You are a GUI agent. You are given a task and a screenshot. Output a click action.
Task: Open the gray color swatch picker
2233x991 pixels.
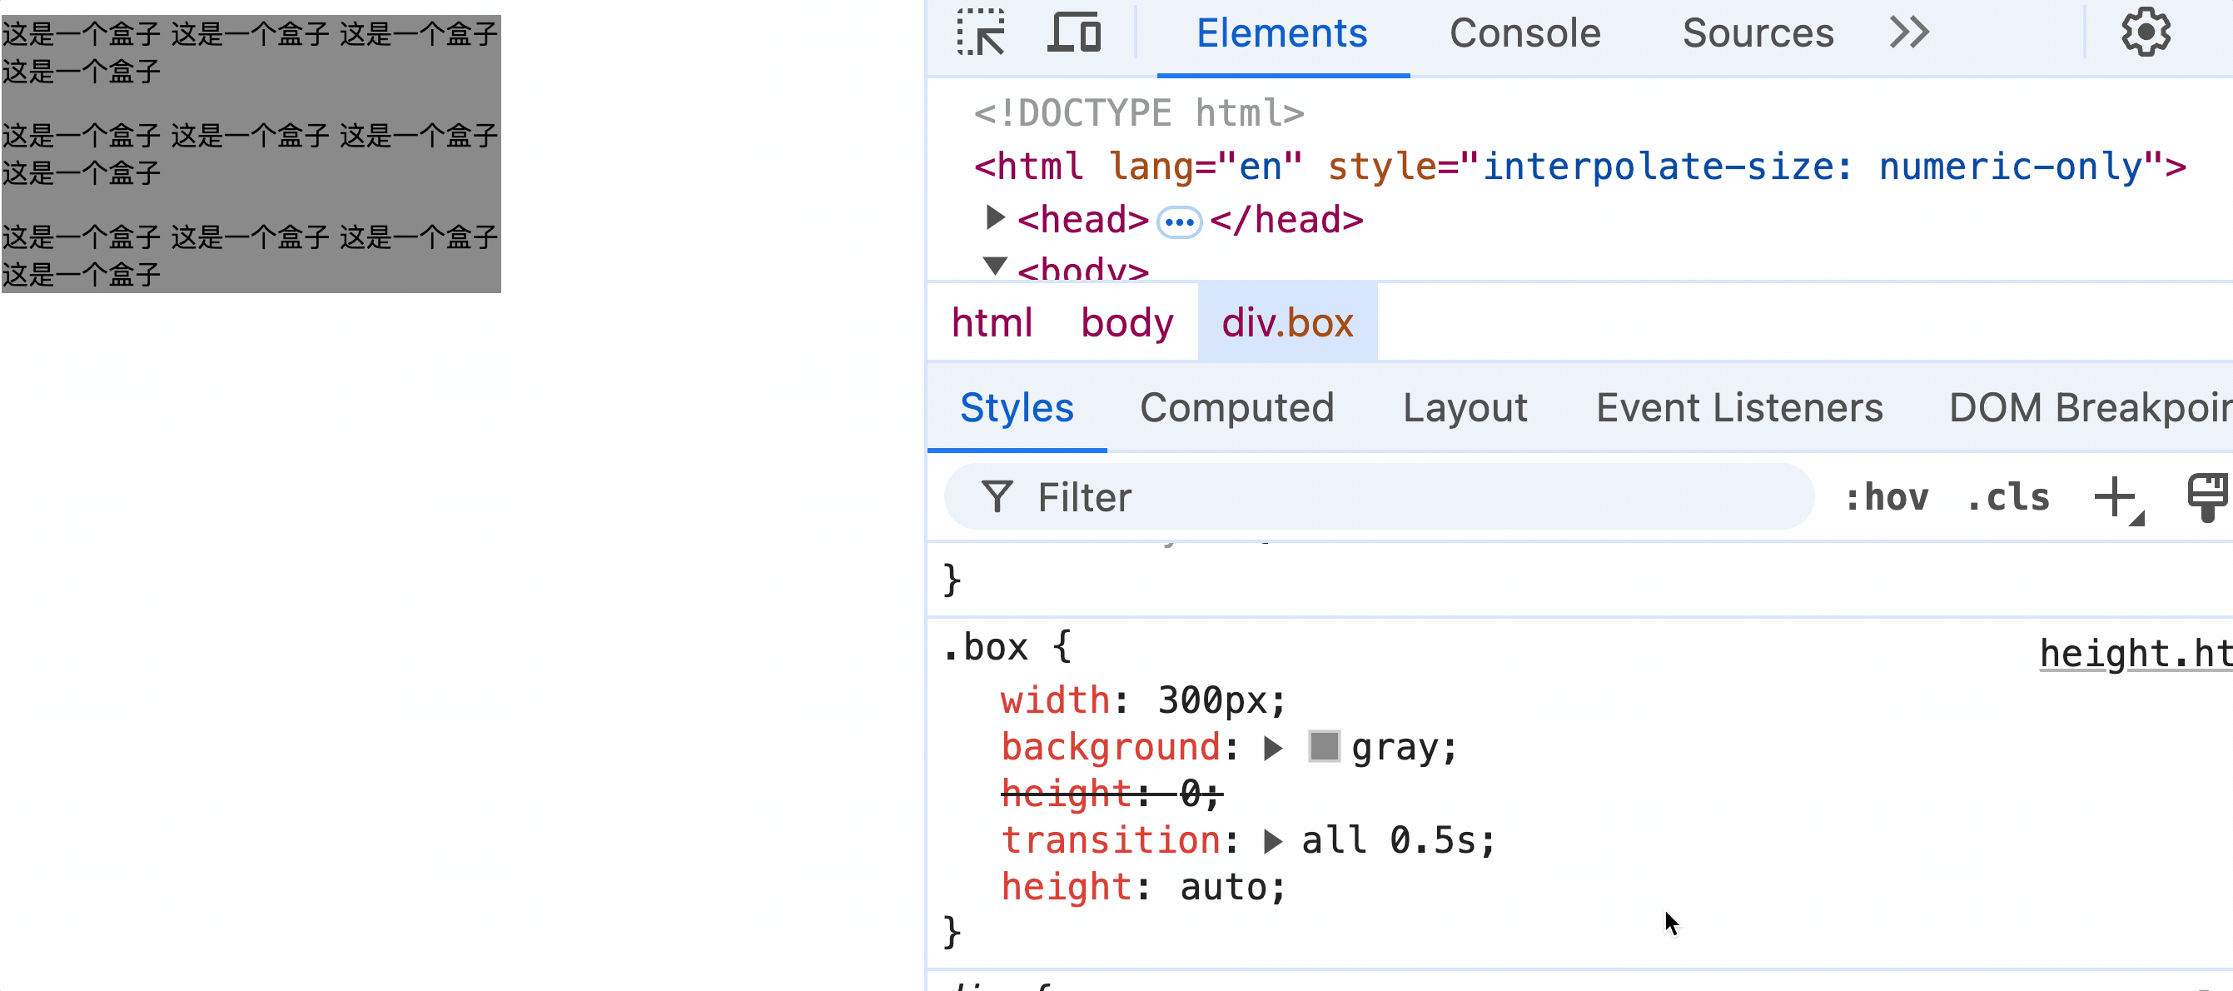pos(1324,746)
